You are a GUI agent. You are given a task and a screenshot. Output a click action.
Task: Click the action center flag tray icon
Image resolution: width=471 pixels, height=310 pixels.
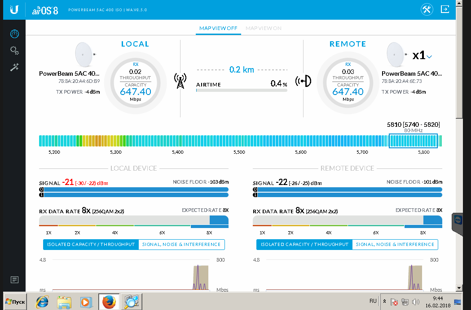394,302
